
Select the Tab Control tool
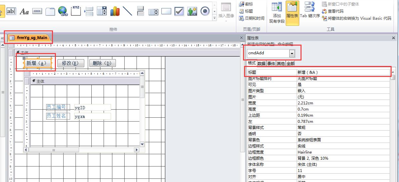point(50,11)
